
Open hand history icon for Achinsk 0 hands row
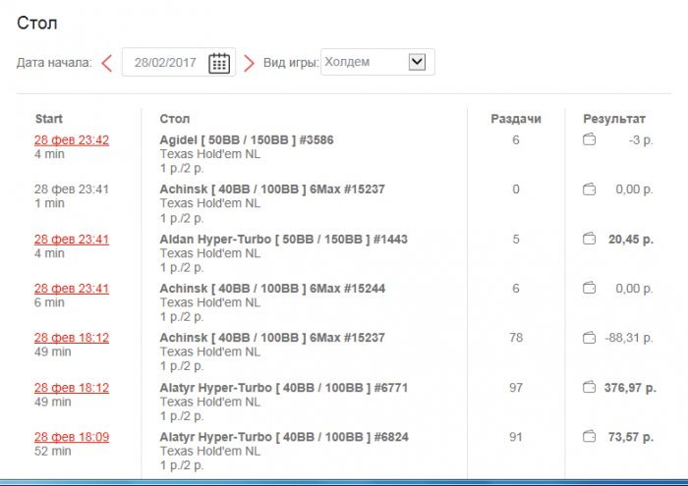589,189
